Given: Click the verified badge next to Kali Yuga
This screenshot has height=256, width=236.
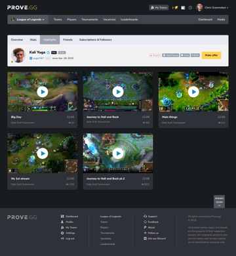Looking at the screenshot, I should coord(48,53).
